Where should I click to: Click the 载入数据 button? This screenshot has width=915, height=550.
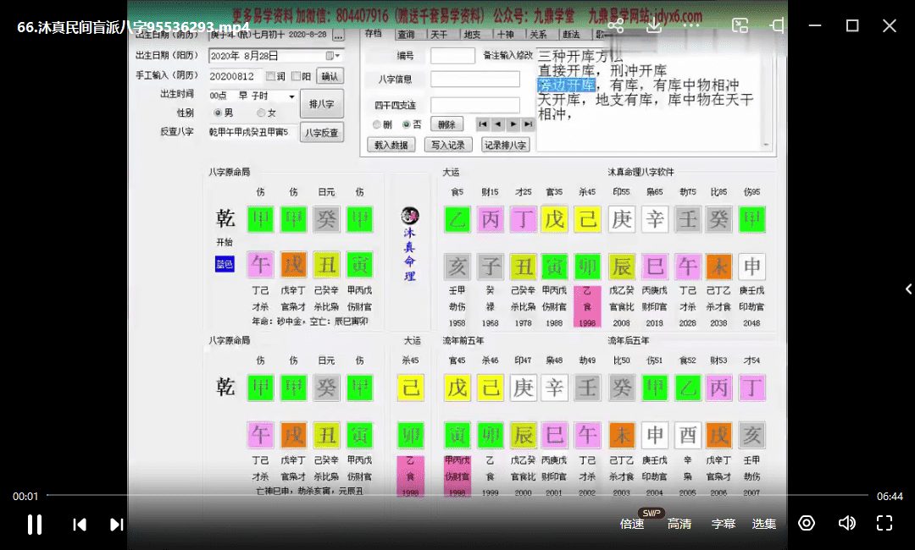pyautogui.click(x=390, y=145)
